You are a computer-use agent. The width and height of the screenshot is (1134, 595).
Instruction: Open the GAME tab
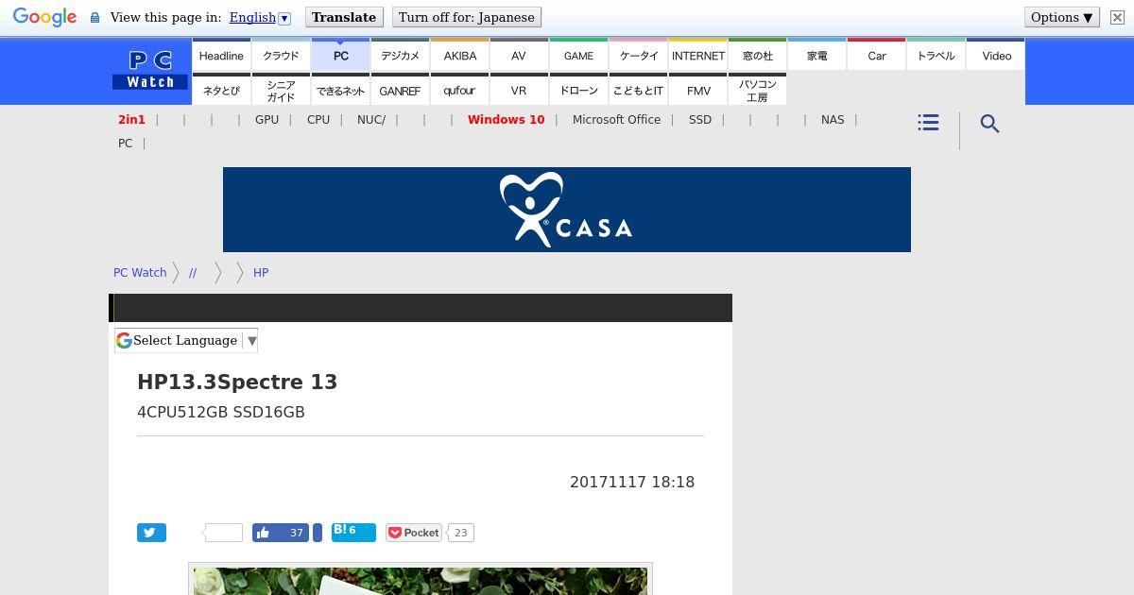pos(578,55)
